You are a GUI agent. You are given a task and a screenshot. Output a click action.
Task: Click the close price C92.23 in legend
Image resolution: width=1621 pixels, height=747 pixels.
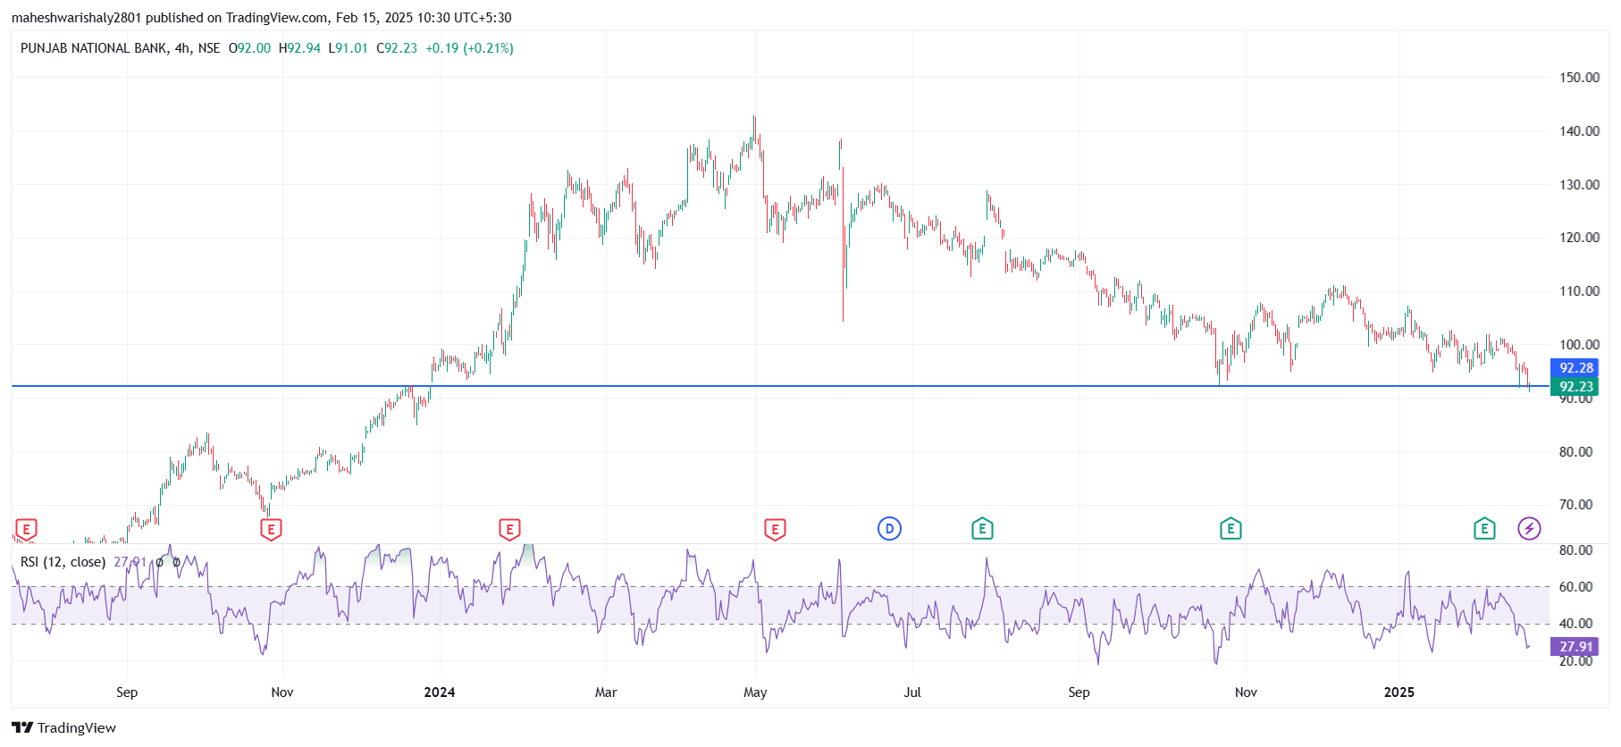coord(397,48)
